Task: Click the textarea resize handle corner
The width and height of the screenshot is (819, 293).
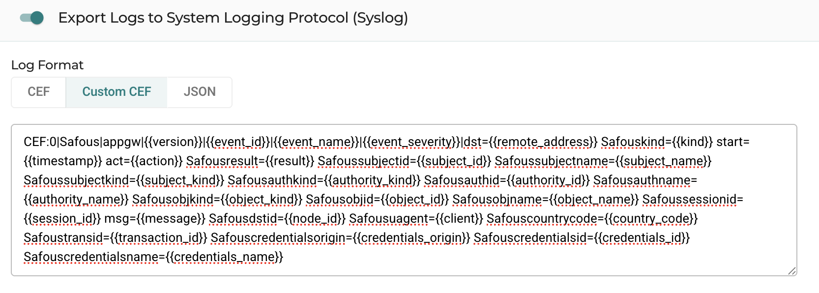Action: (x=791, y=270)
